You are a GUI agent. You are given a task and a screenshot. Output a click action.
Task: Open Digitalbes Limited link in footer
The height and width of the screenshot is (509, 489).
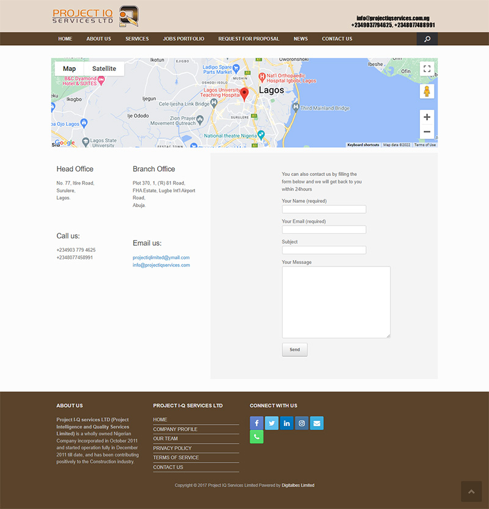pyautogui.click(x=298, y=485)
